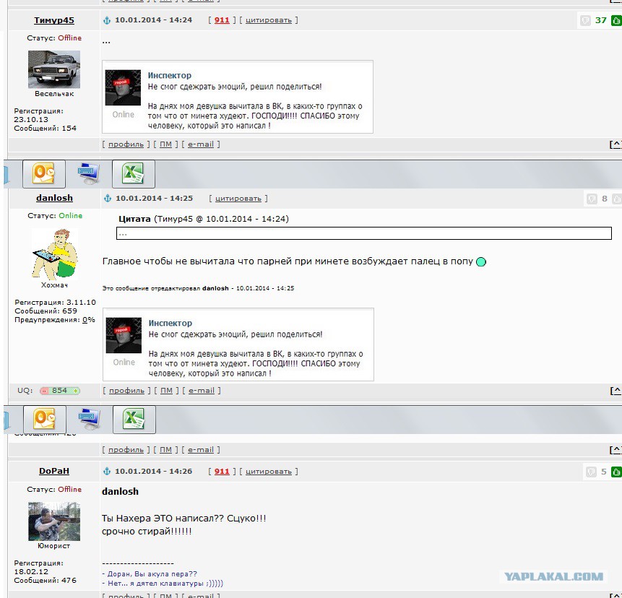Screen dimensions: 622x598
Task: Open attached Инспектор image in danlosh post
Action: [x=238, y=344]
